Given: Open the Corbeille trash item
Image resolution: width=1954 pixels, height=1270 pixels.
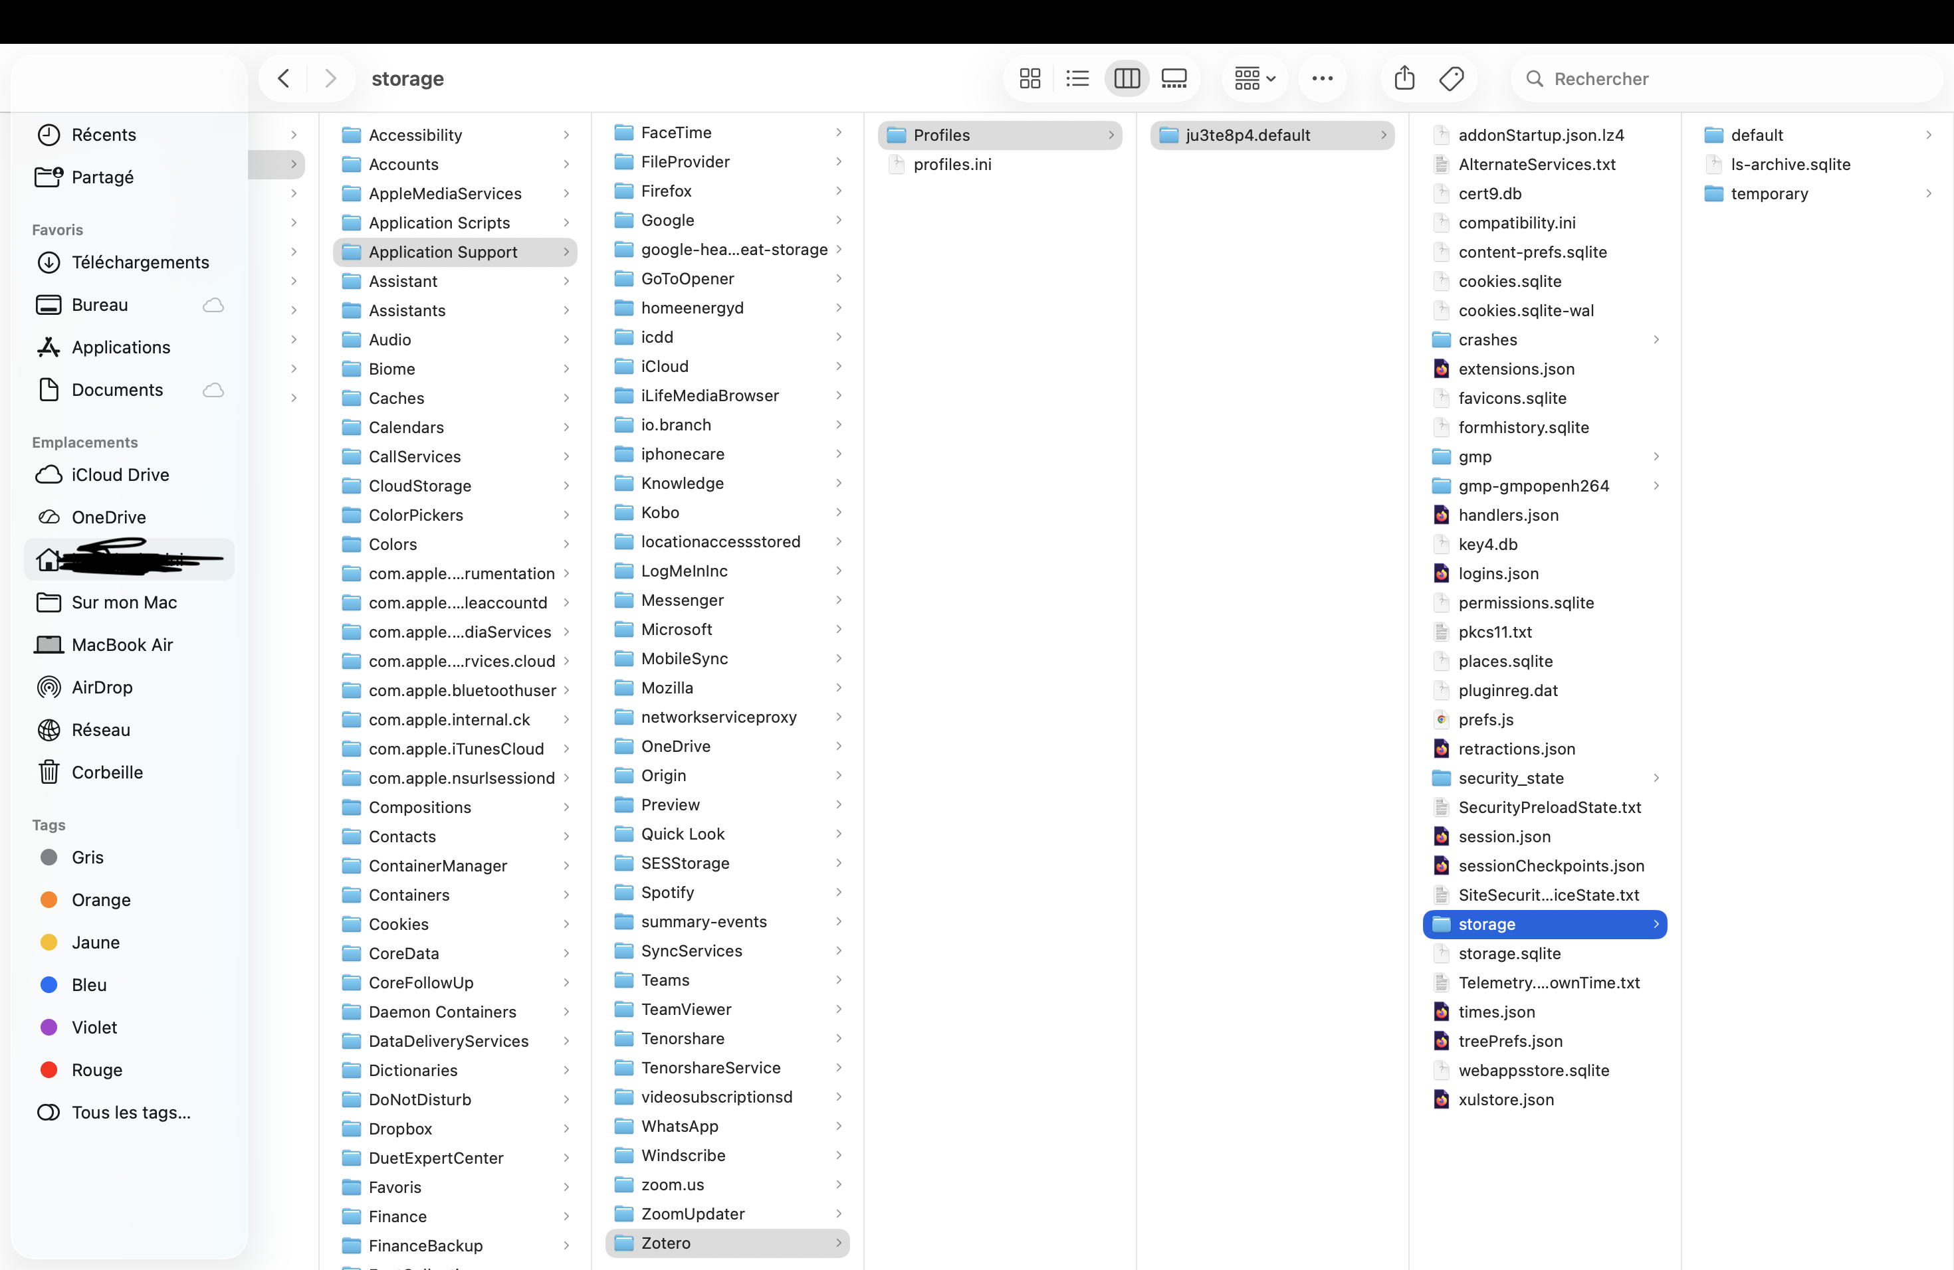Looking at the screenshot, I should (x=107, y=772).
